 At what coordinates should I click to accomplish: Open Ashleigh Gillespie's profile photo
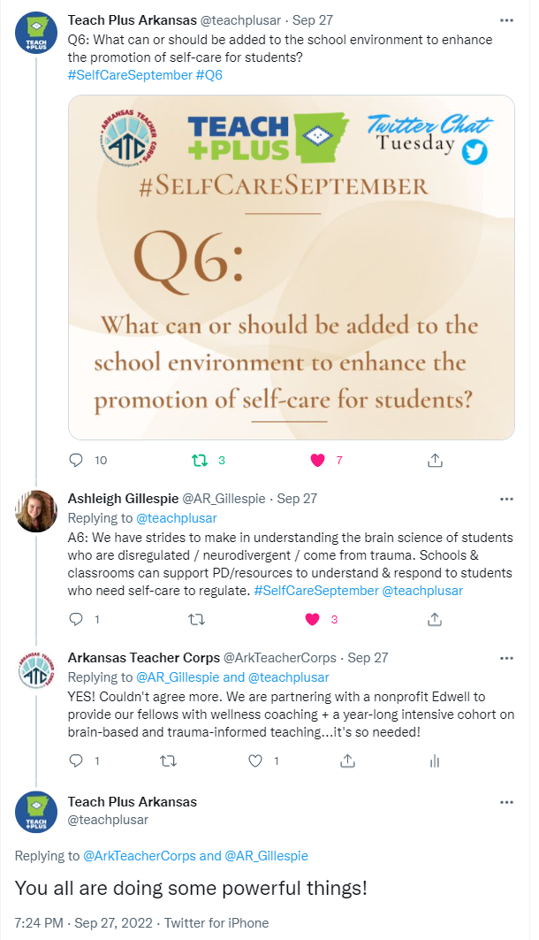pos(36,511)
